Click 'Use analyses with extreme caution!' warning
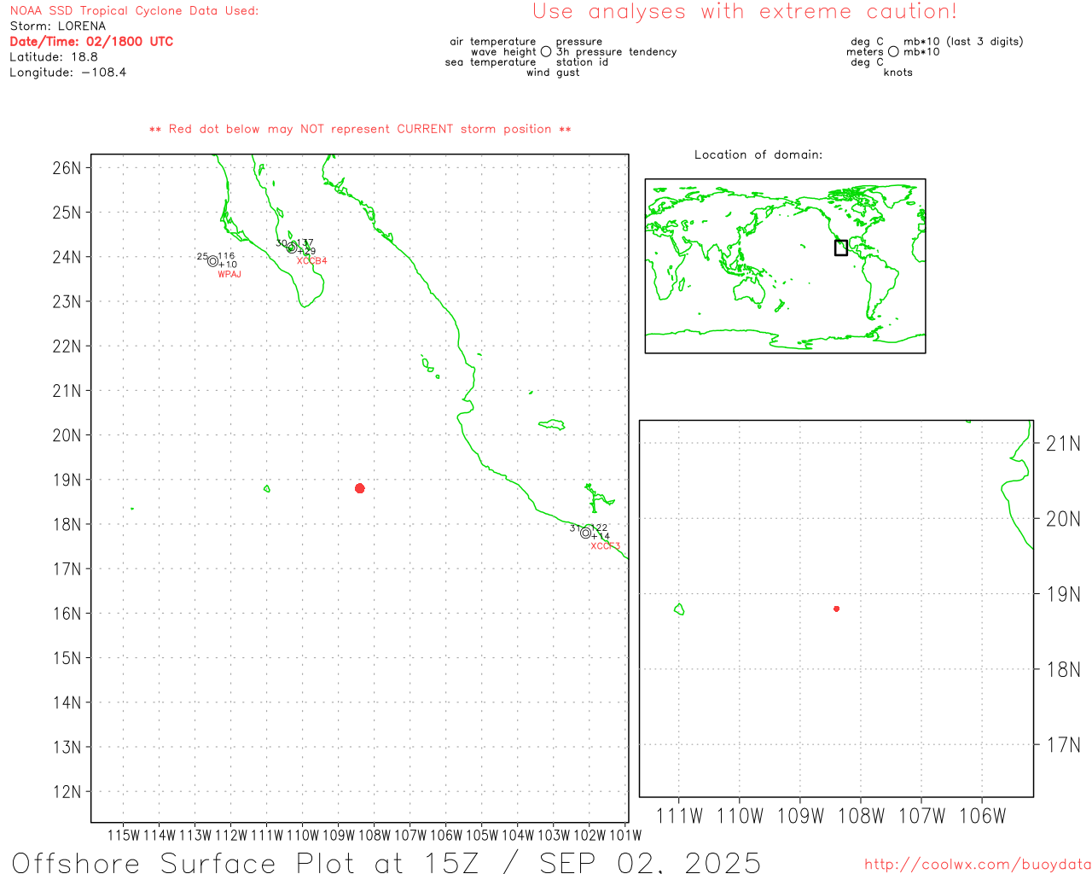This screenshot has height=874, width=1092. pyautogui.click(x=745, y=11)
